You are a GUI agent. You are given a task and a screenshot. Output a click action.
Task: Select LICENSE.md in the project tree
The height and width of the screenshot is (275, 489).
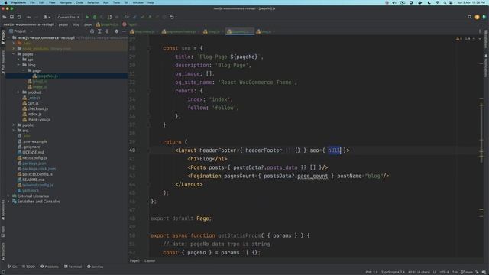33,153
